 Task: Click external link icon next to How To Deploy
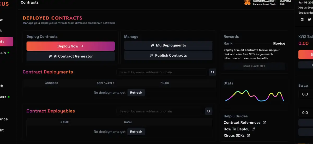pyautogui.click(x=253, y=129)
